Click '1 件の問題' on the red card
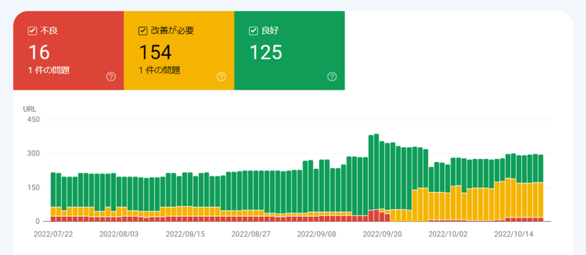 point(49,71)
